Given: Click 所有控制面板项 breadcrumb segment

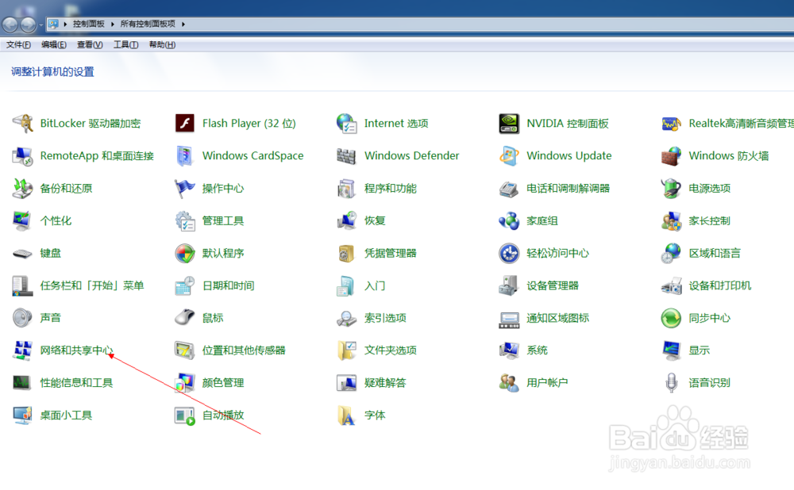Looking at the screenshot, I should [x=148, y=24].
